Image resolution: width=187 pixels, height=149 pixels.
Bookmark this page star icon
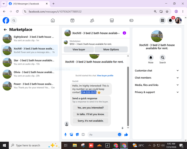tap(167, 12)
